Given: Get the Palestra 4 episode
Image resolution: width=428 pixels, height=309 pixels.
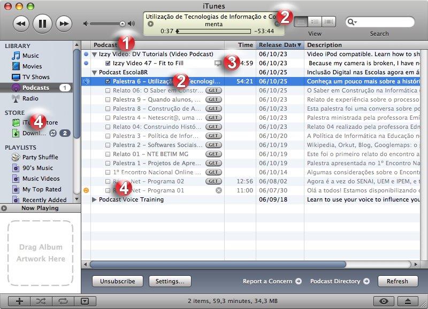Looking at the screenshot, I should tap(213, 118).
